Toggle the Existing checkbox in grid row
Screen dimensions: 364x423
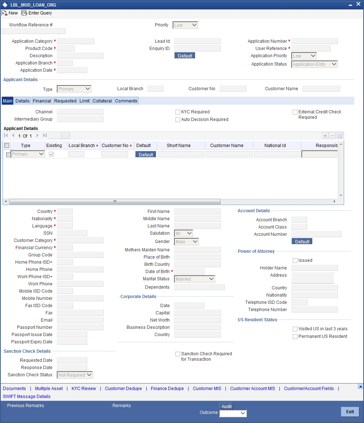[51, 154]
